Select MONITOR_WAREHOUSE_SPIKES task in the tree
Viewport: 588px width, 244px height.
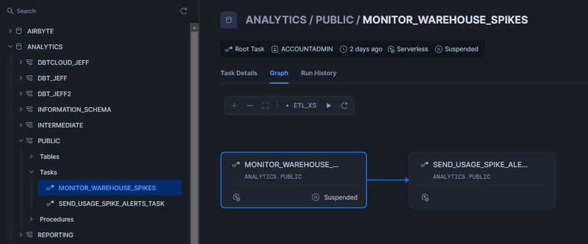110,188
